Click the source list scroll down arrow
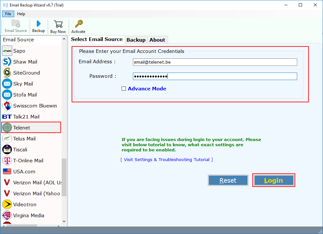Screen dimensions: 323x234 click(x=64, y=221)
